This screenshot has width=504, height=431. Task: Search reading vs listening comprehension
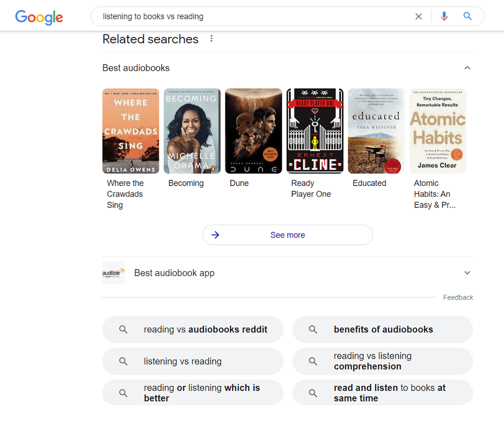click(383, 361)
